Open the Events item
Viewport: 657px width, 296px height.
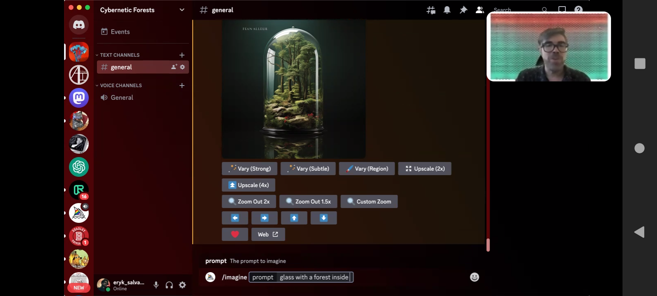tap(120, 32)
